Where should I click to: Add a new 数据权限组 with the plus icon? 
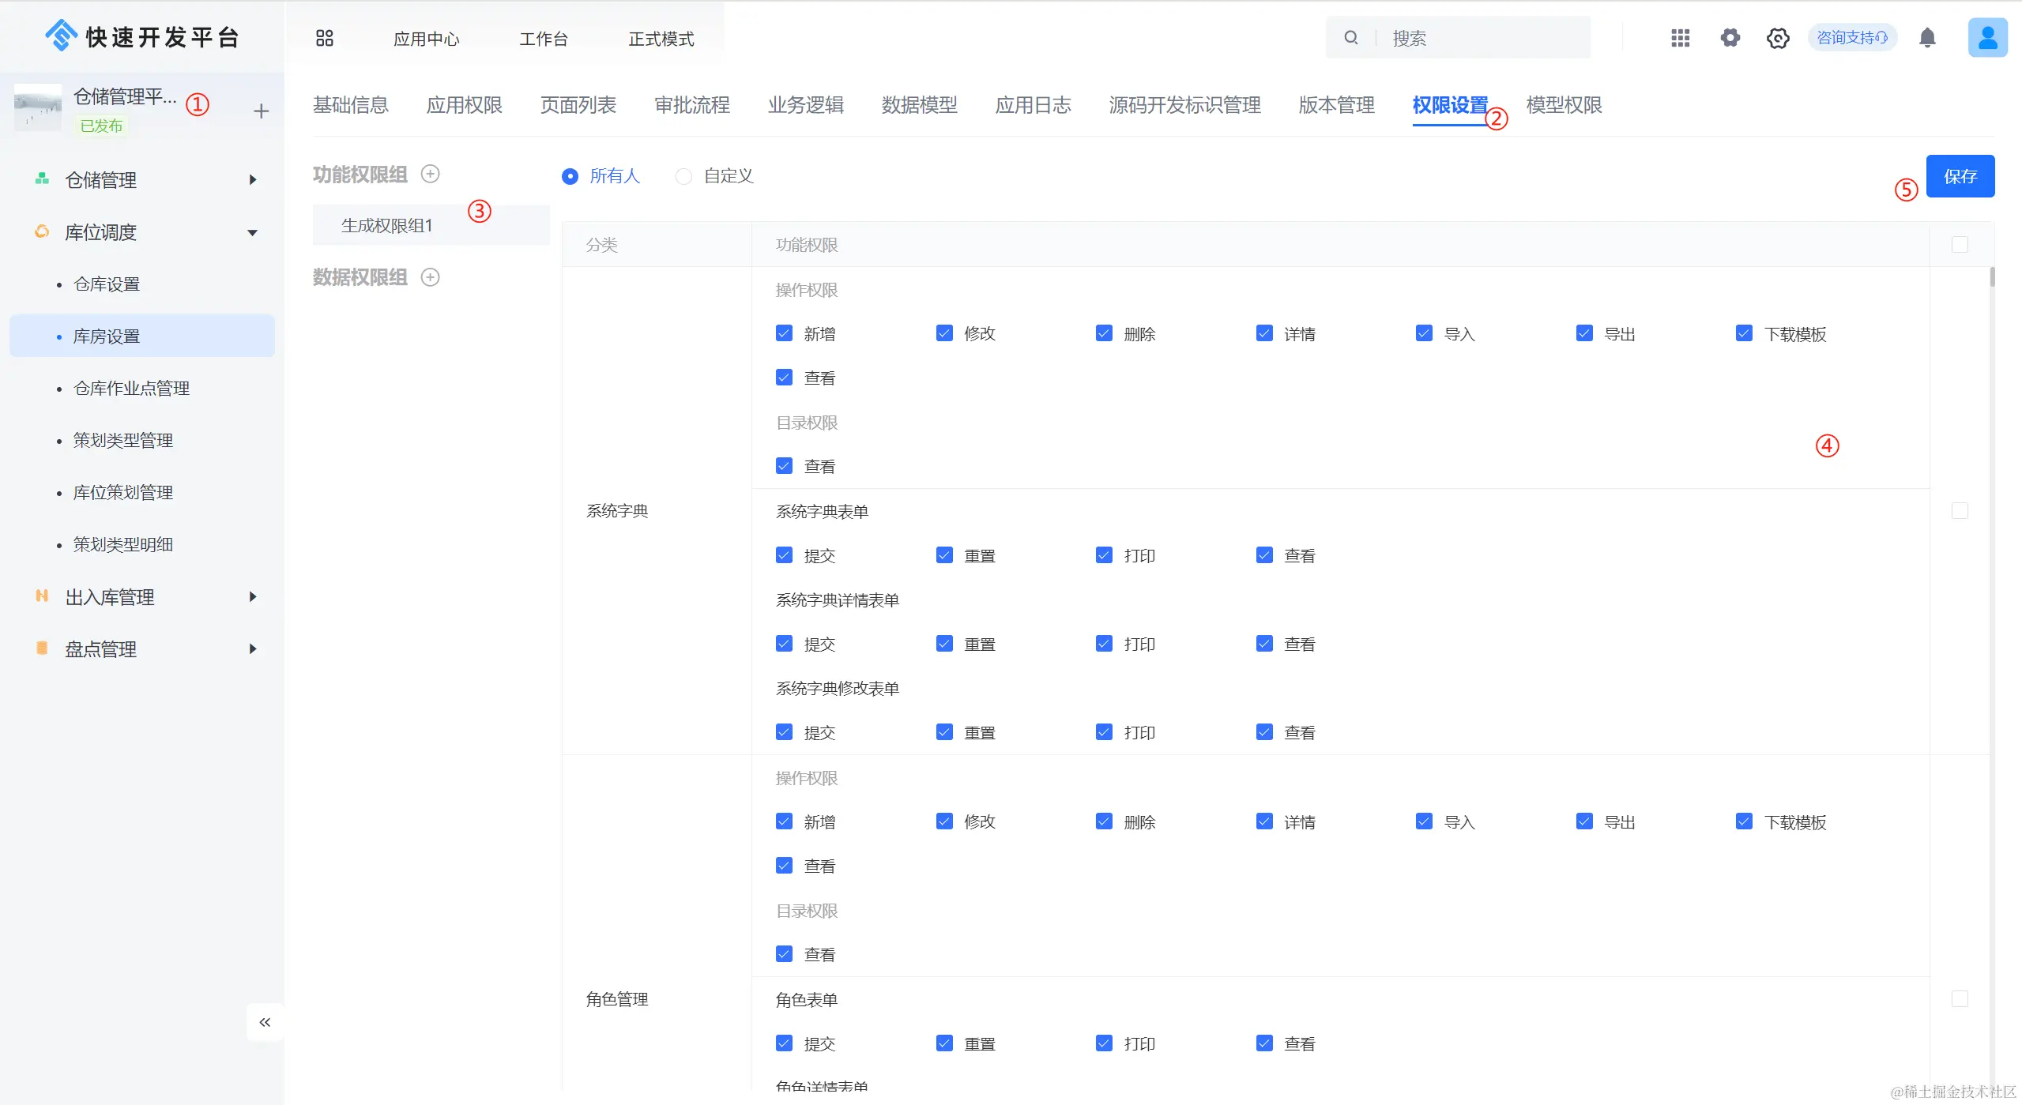tap(430, 277)
